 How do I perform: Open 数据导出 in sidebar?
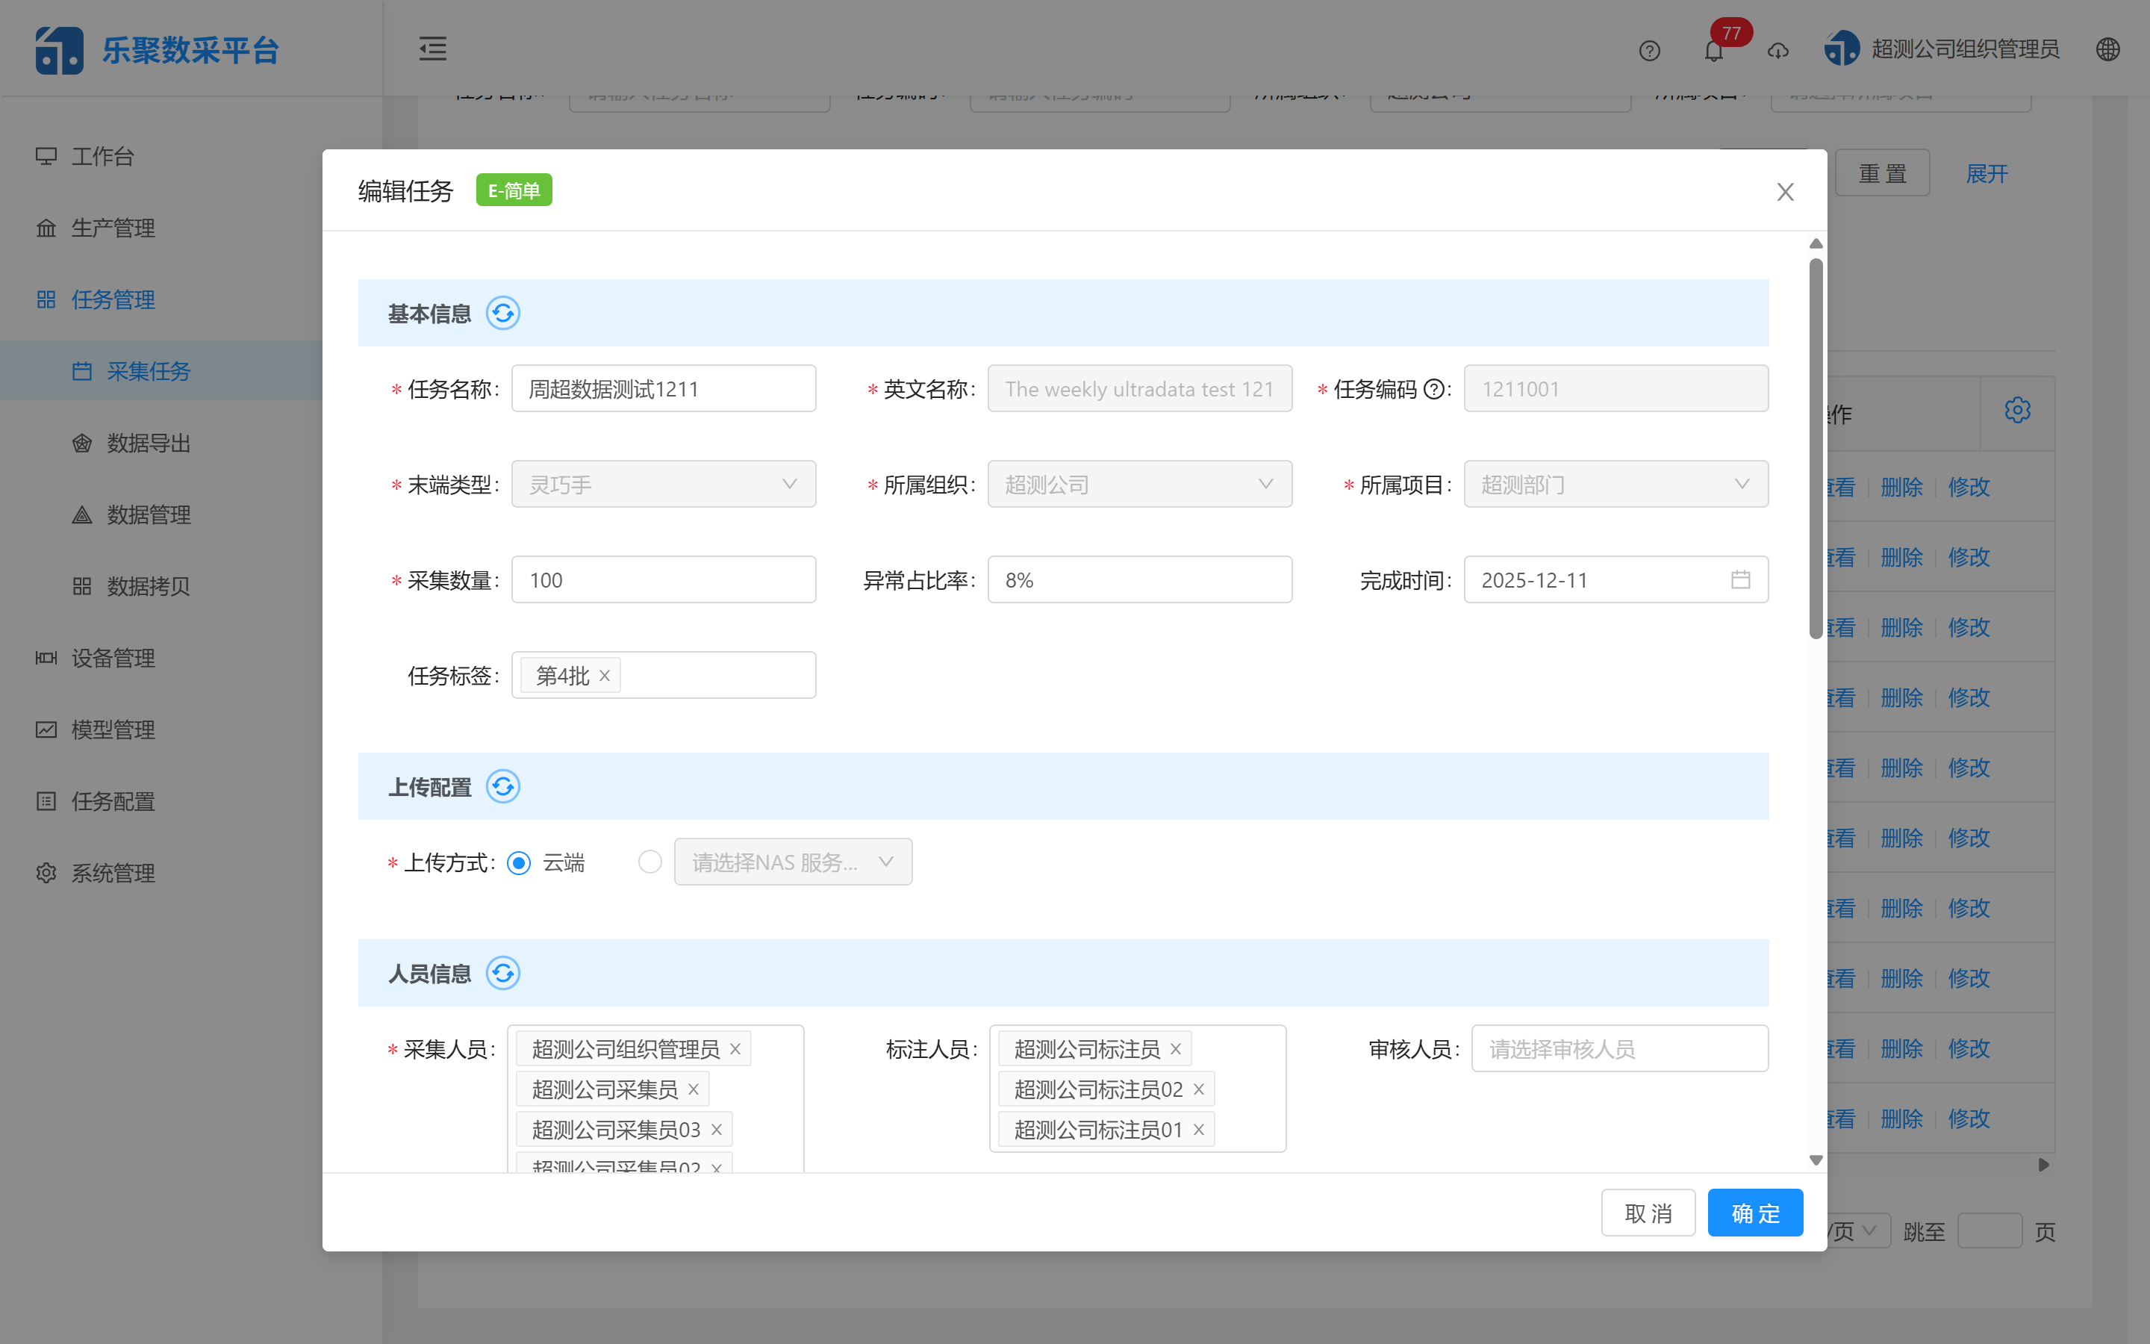coord(149,443)
